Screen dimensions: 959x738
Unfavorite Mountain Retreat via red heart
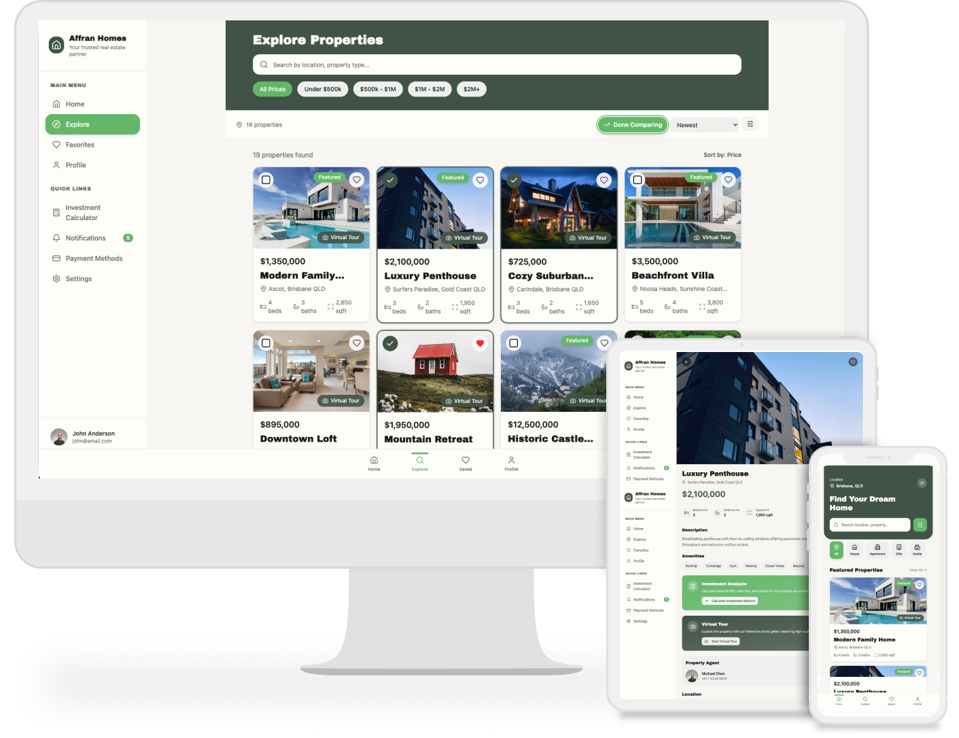pos(481,344)
